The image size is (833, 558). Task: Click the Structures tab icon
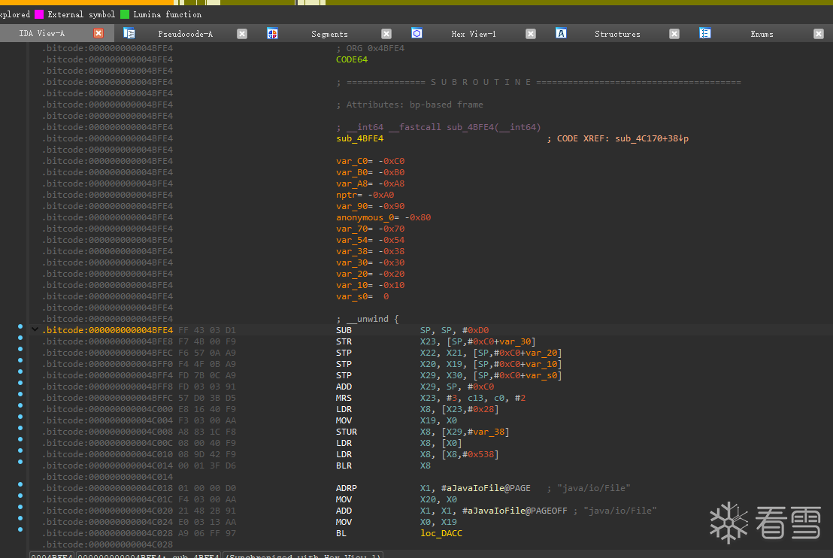click(561, 33)
